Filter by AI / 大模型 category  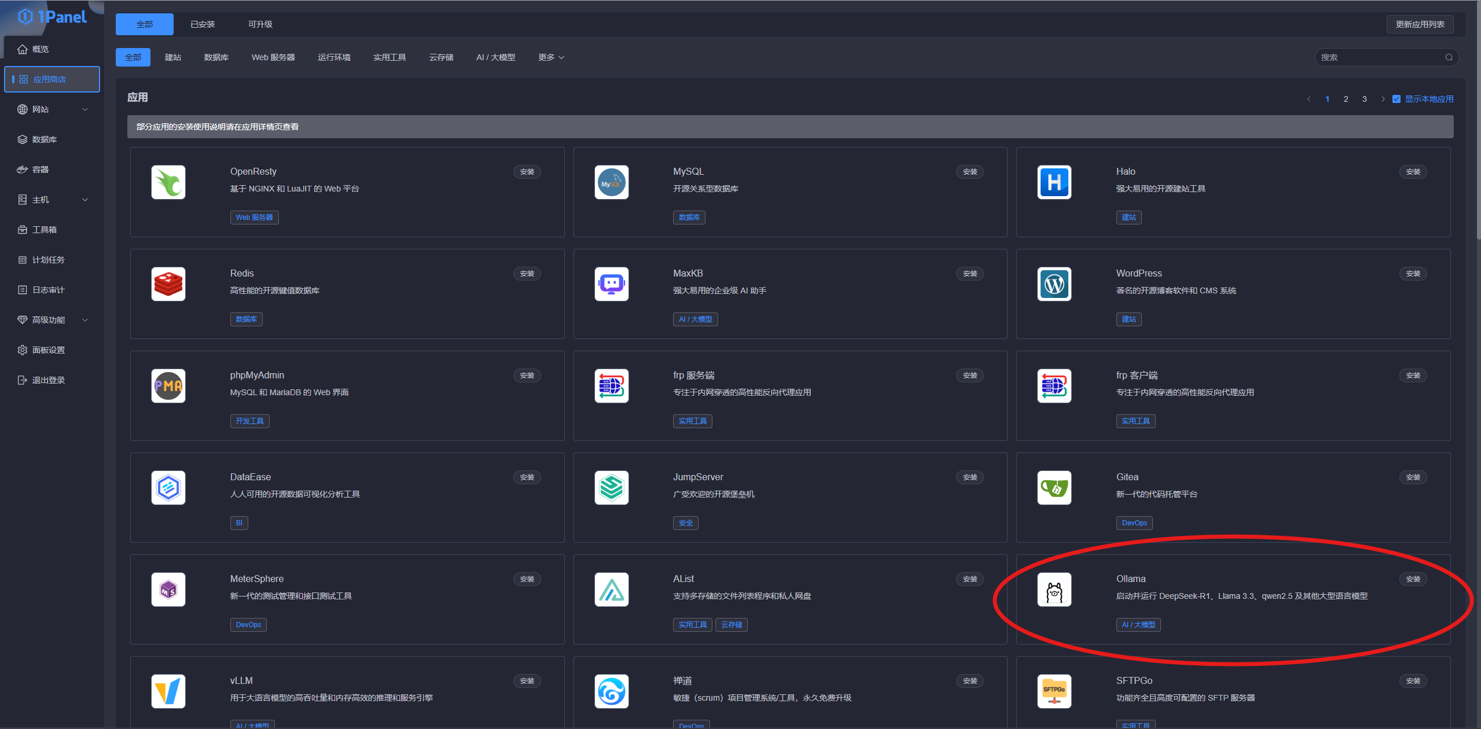[495, 57]
